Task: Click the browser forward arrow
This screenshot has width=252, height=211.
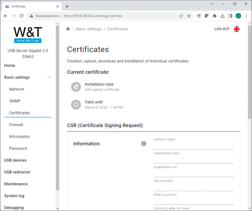Action: [14, 16]
